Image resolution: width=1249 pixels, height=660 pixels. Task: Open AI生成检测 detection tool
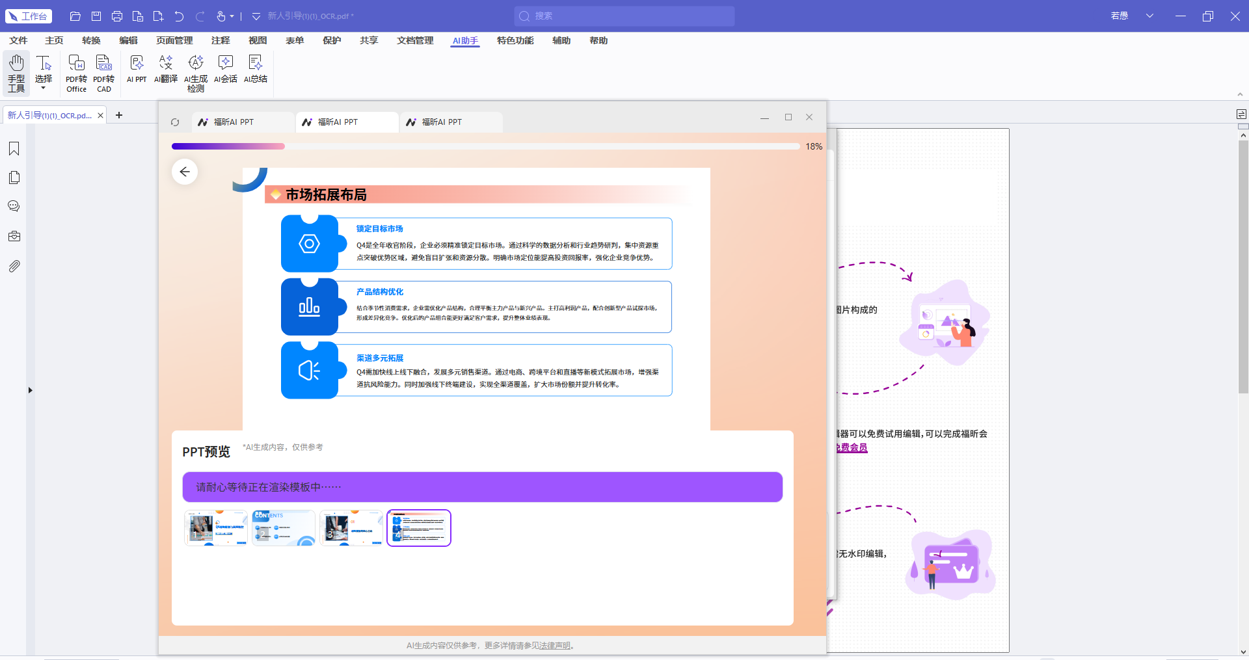pyautogui.click(x=196, y=73)
